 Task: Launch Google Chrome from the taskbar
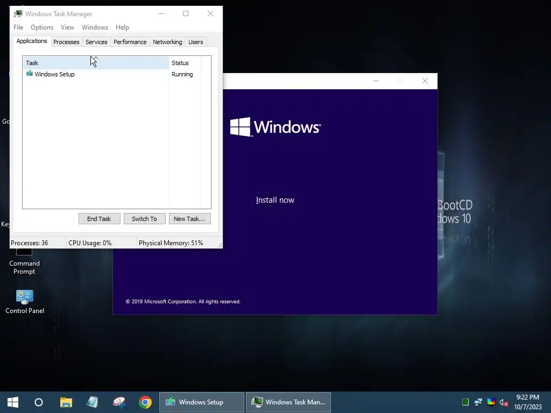(x=145, y=402)
